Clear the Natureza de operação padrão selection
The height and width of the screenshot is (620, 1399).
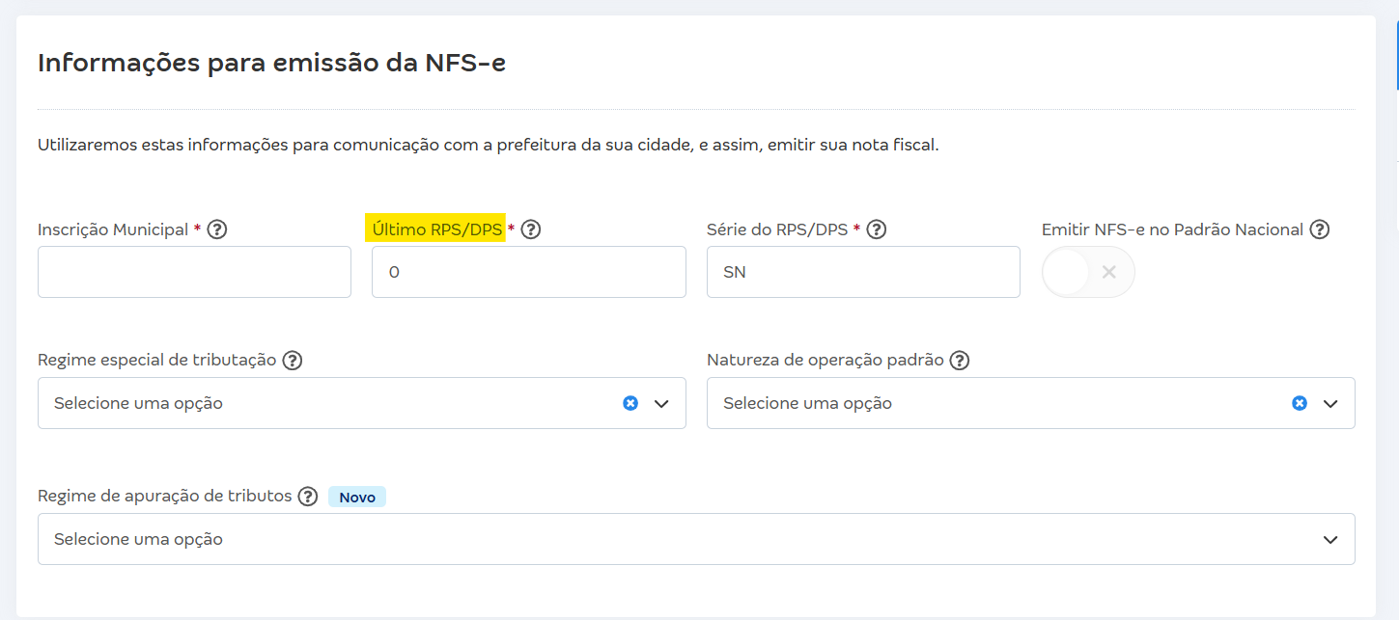coord(1301,402)
